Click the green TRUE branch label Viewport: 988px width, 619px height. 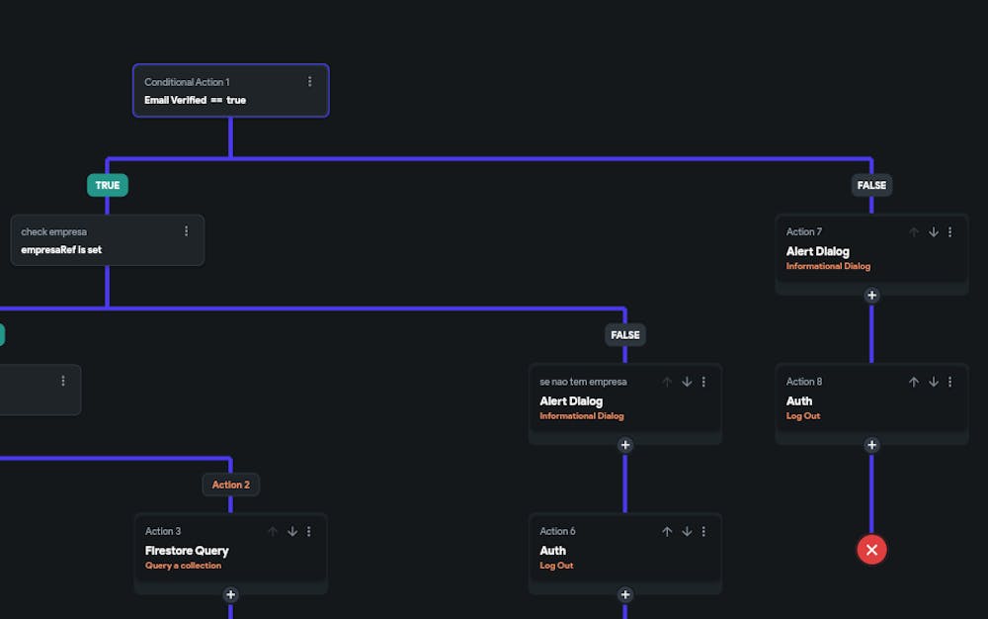[x=107, y=185]
